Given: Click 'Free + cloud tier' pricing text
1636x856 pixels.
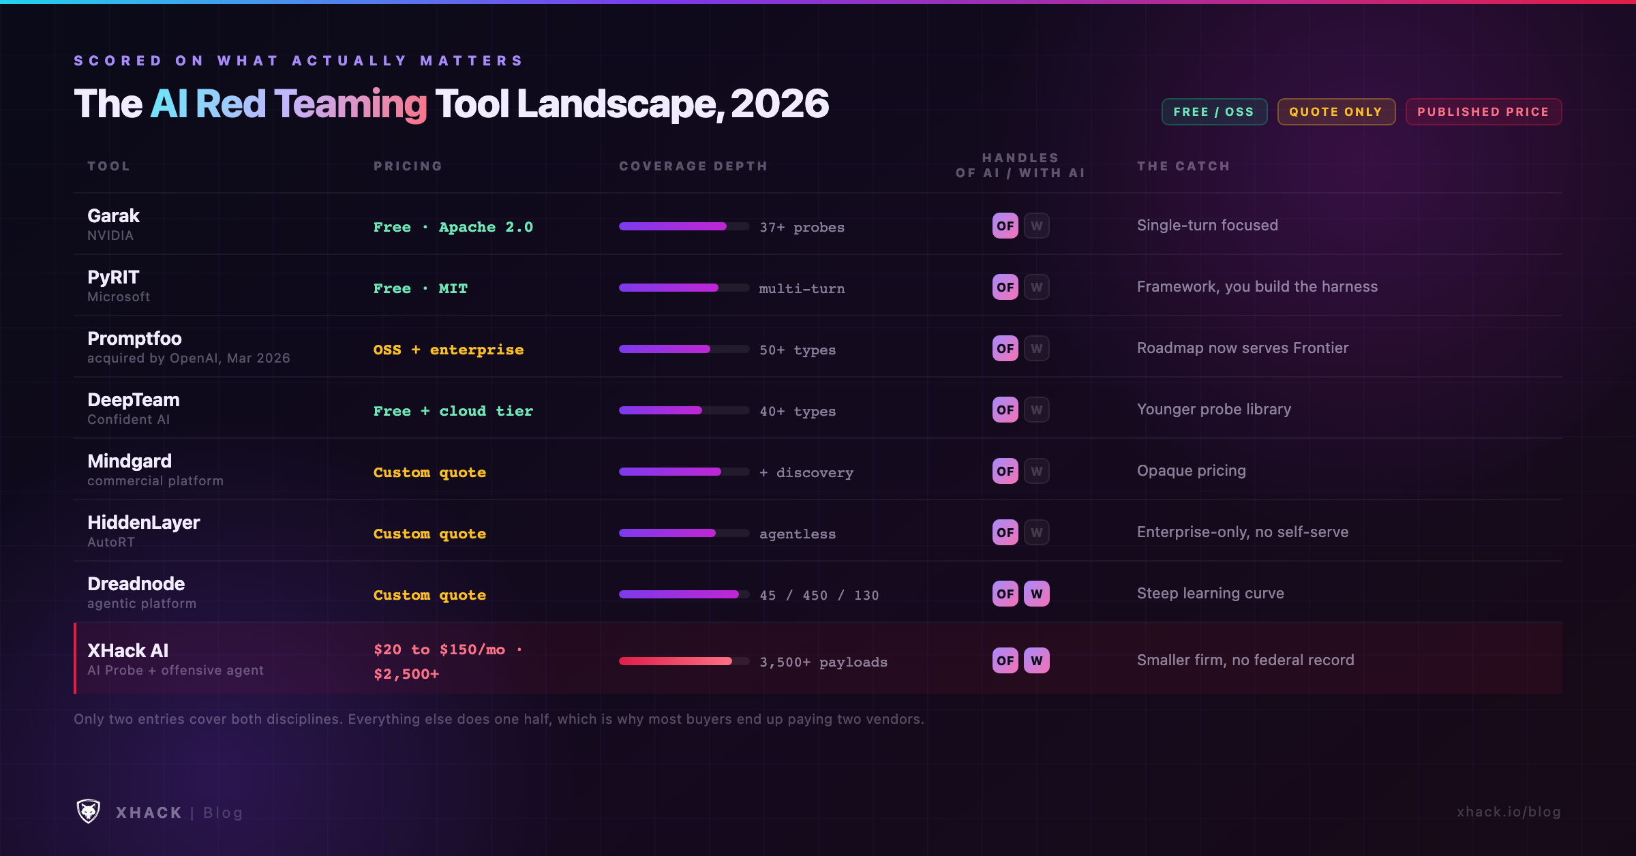Looking at the screenshot, I should (x=453, y=411).
